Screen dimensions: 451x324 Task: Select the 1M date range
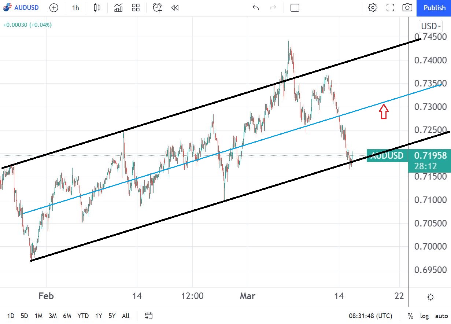38,316
